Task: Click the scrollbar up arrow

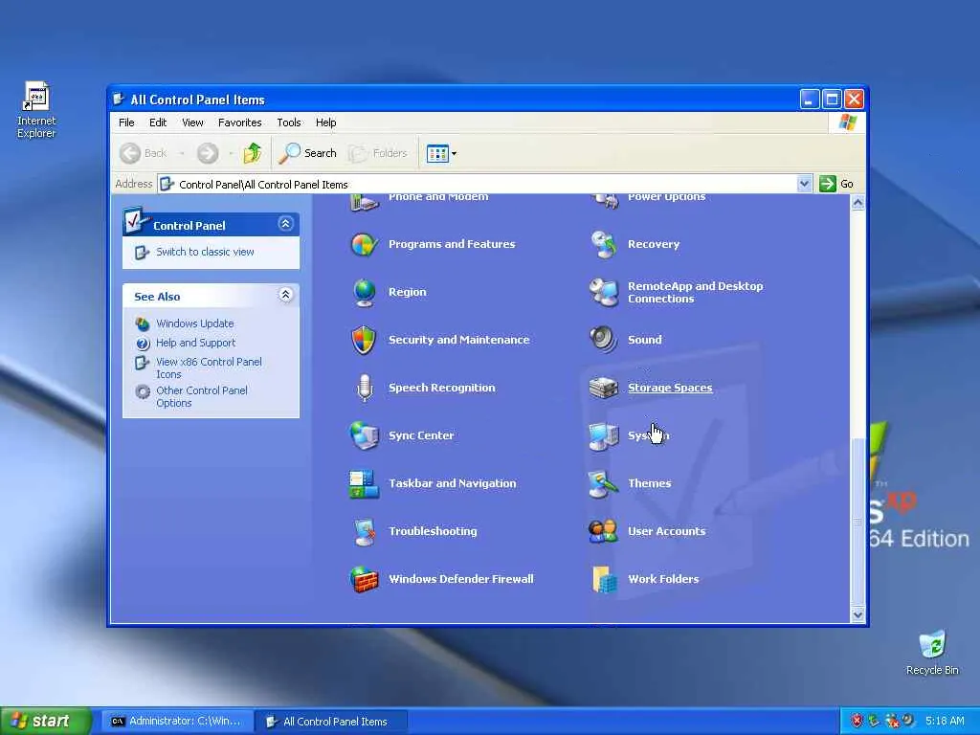Action: coord(858,203)
